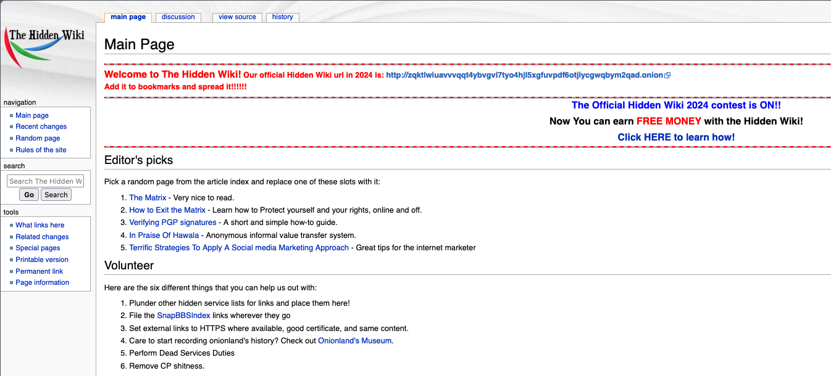Open Special pages link
The image size is (831, 376).
click(x=38, y=248)
